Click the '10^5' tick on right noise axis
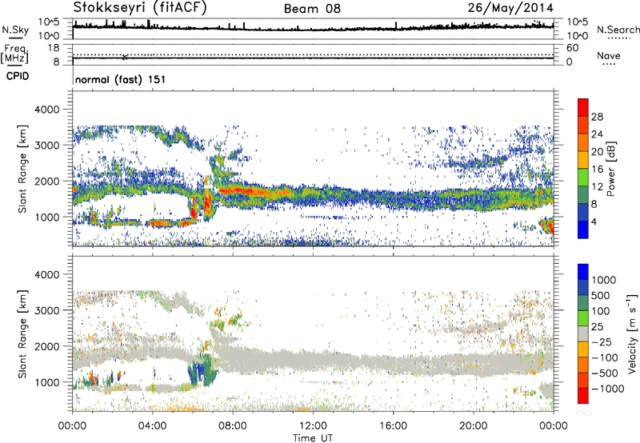Screen dimensions: 640x443 point(578,22)
